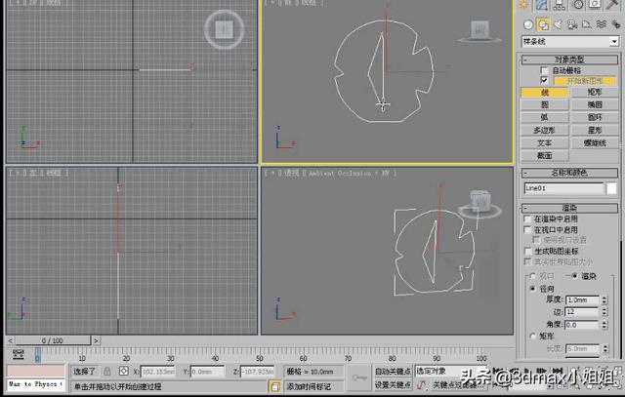This screenshot has height=397, width=625.
Task: Click the ViewCube in top-left viewport
Action: (225, 30)
